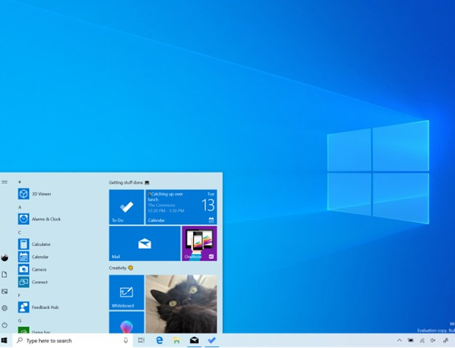Expand the Start menu hamburger navigation

[4, 182]
